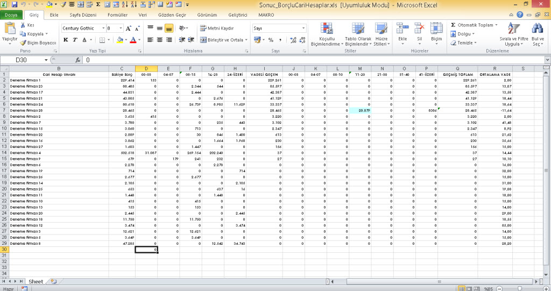Click the Otomatik Toplam button
The height and width of the screenshot is (291, 551).
(474, 25)
